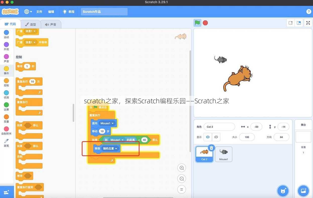This screenshot has height=198, width=313.
Task: Select the 变量 variables category
Action: pyautogui.click(x=6, y=118)
